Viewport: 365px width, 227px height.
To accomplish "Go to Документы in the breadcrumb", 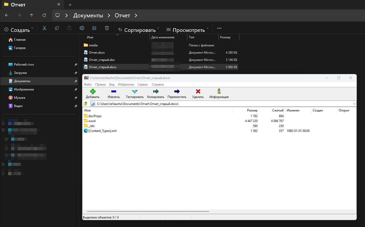I will 88,16.
